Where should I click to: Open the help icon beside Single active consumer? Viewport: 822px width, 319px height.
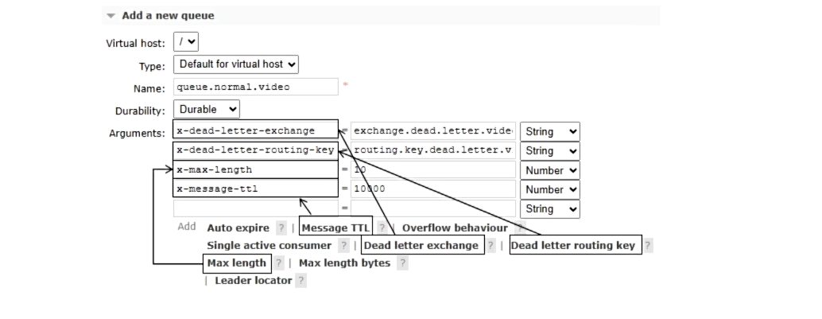click(343, 246)
